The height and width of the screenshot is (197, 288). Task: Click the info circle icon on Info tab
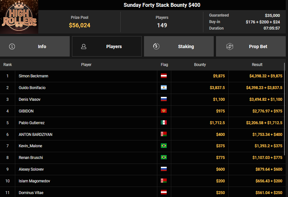click(12, 46)
